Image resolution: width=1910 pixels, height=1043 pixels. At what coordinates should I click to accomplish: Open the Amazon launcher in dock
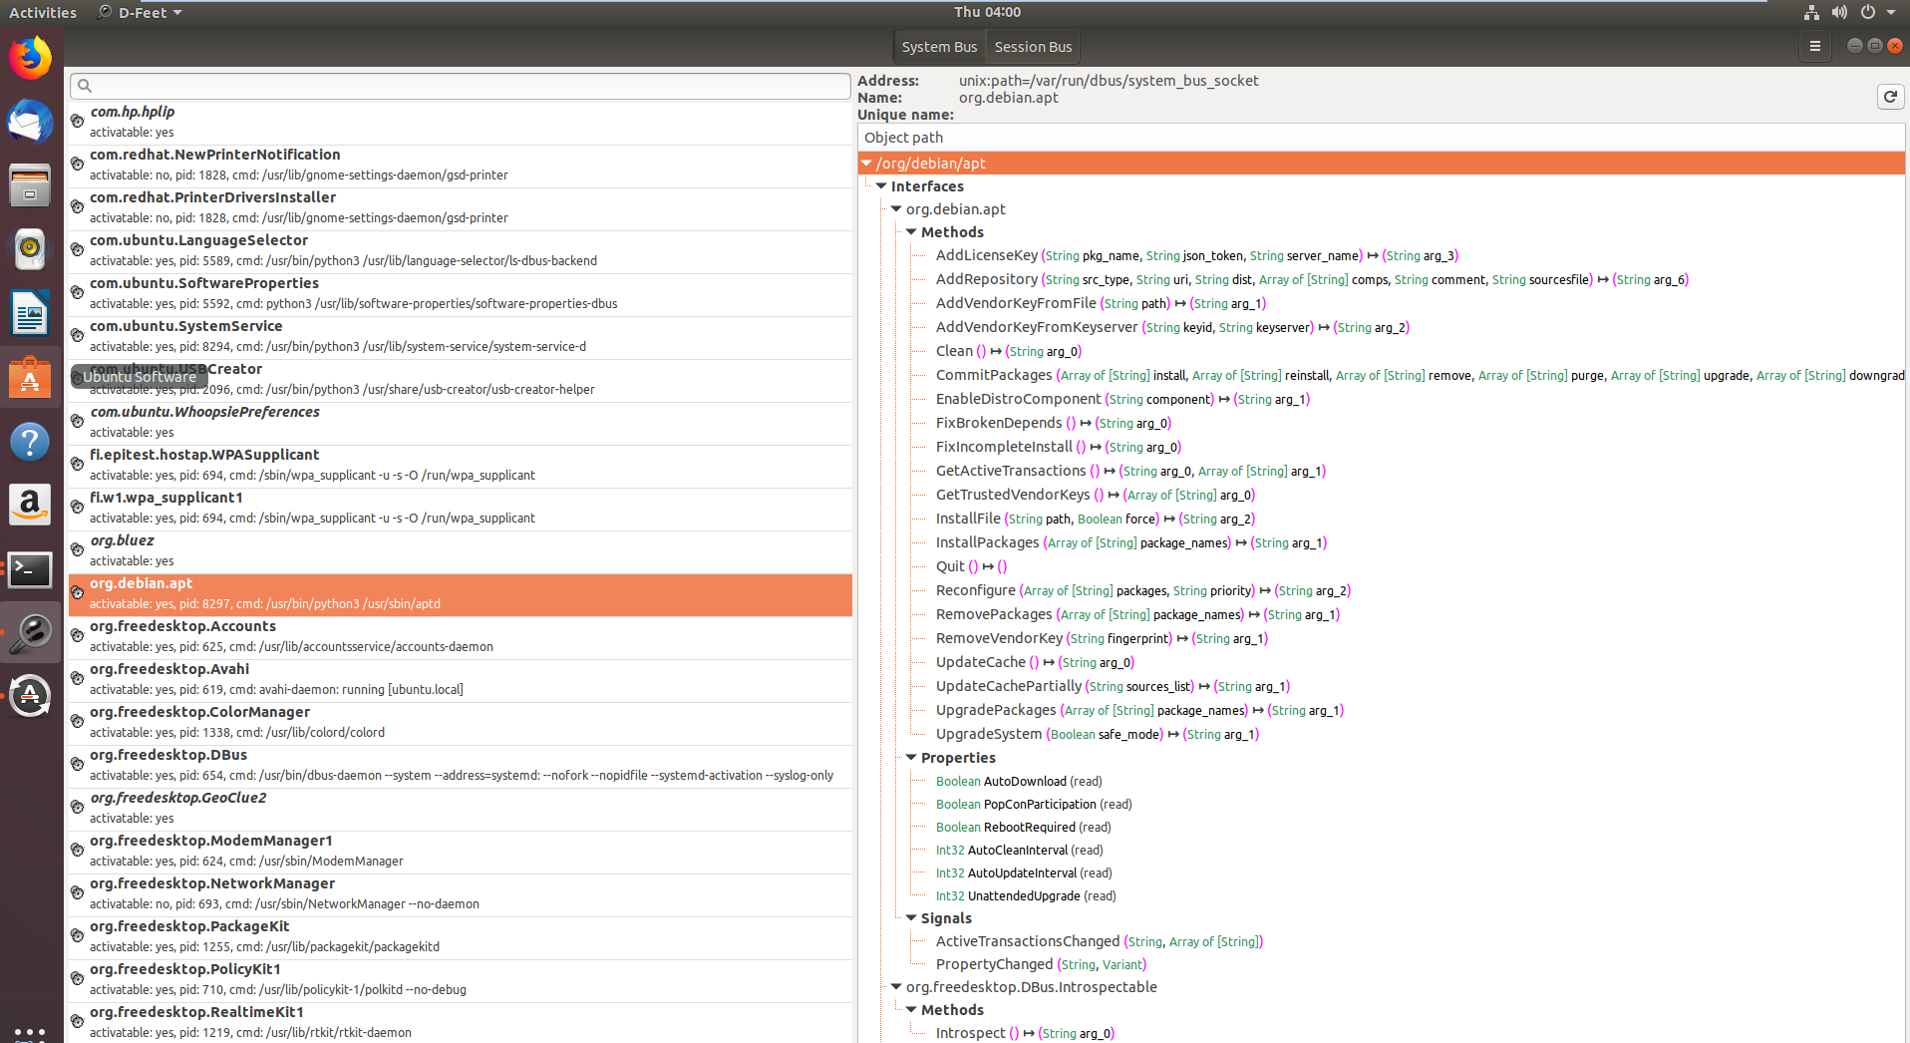30,506
